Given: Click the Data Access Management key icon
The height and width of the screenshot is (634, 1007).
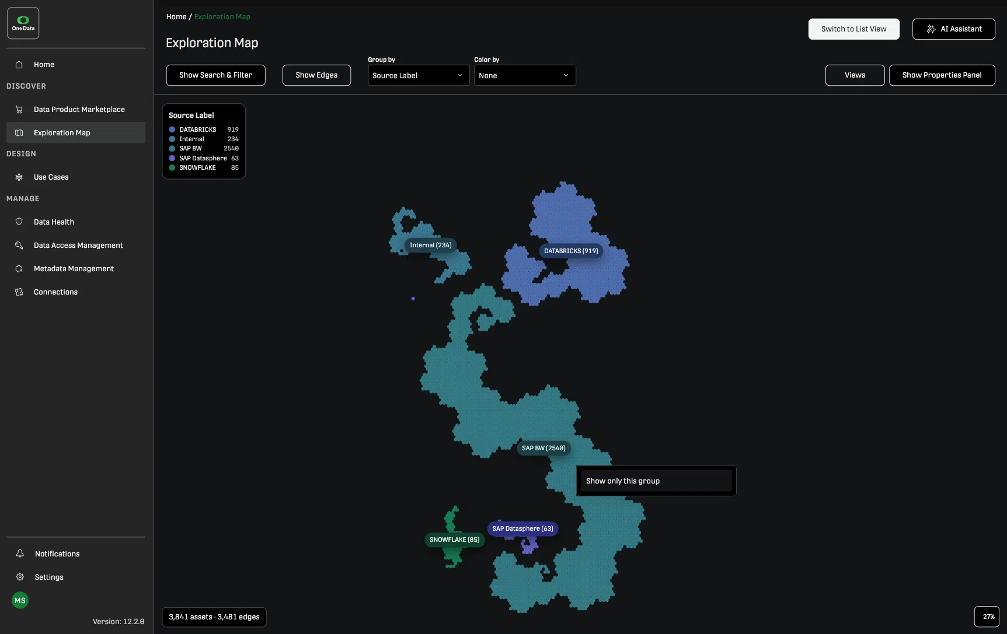Looking at the screenshot, I should 19,246.
